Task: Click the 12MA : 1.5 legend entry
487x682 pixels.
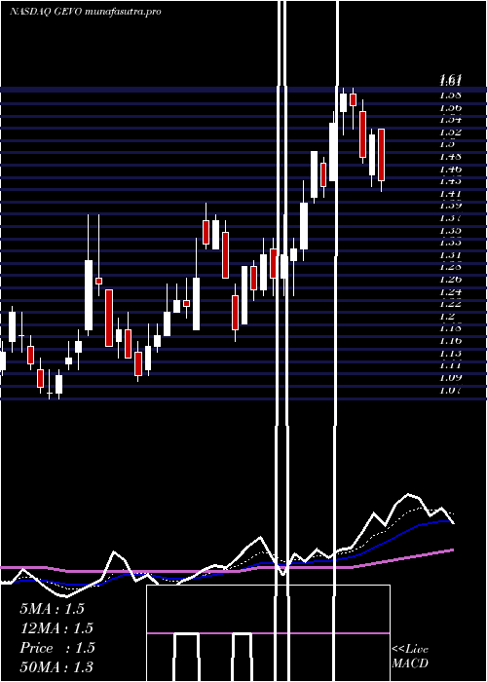Action: click(56, 628)
